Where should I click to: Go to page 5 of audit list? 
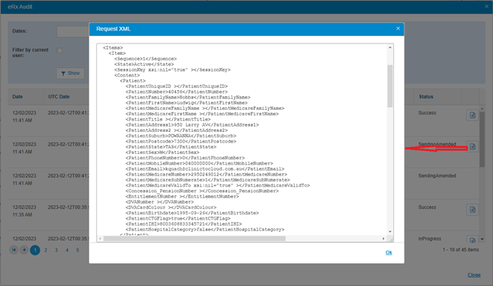(x=78, y=250)
